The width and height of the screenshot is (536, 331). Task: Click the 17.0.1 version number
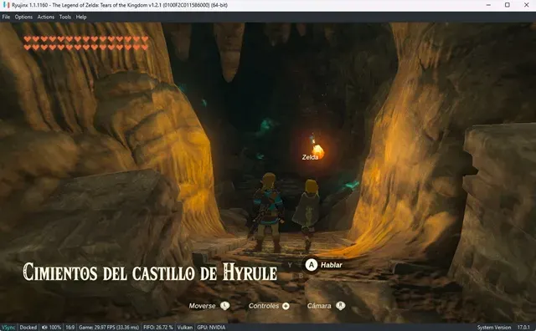523,328
